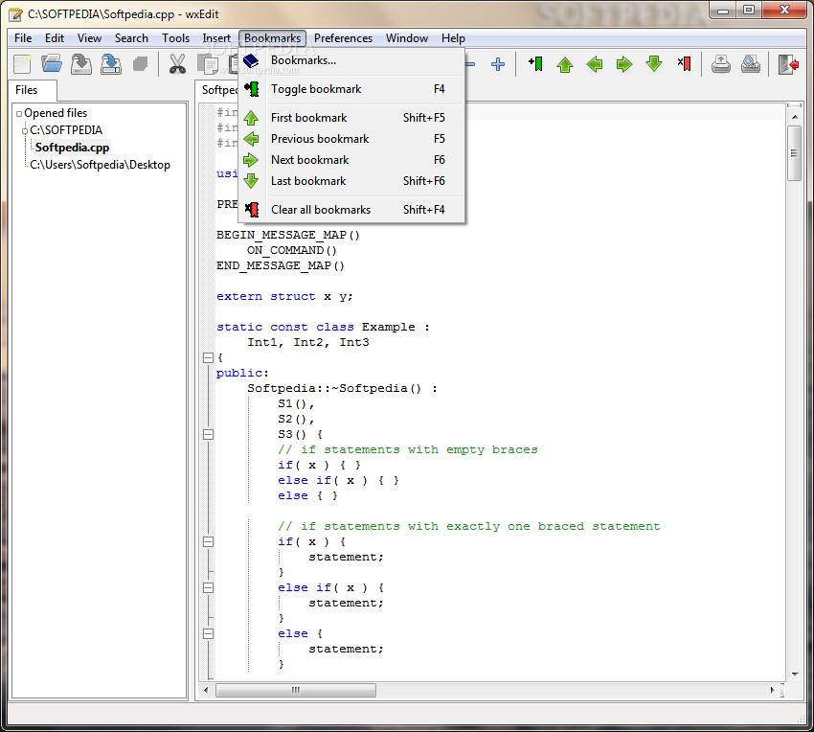The width and height of the screenshot is (814, 732).
Task: Click the New file toolbar icon
Action: (22, 64)
